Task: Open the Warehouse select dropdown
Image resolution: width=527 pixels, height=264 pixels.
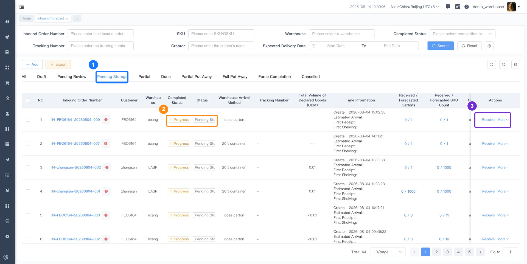Action: pyautogui.click(x=342, y=34)
